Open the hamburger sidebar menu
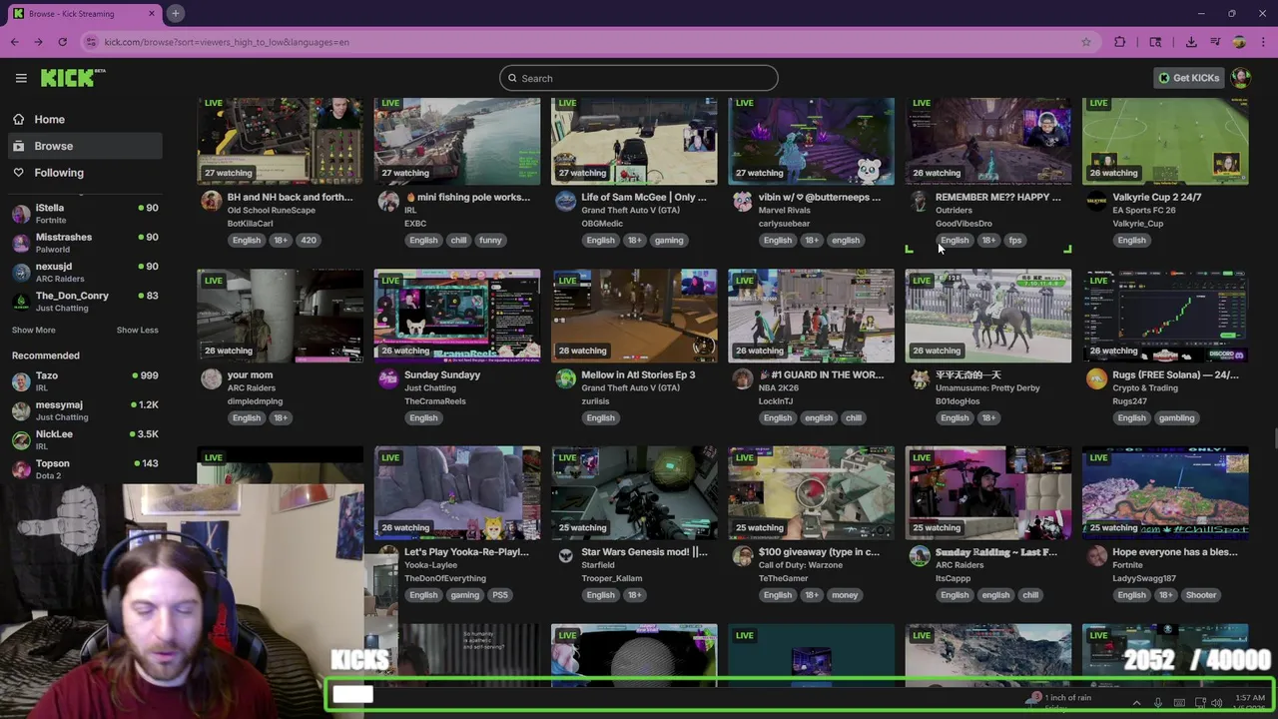 [21, 78]
